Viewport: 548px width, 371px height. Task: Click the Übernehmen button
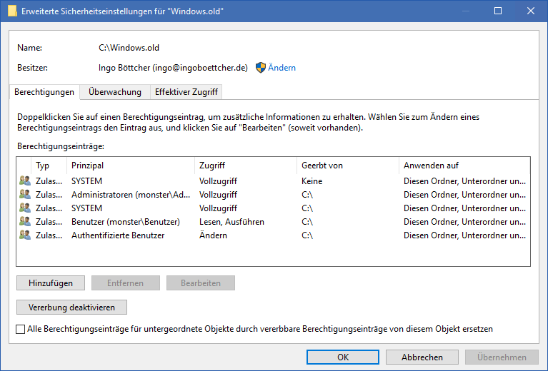(502, 357)
